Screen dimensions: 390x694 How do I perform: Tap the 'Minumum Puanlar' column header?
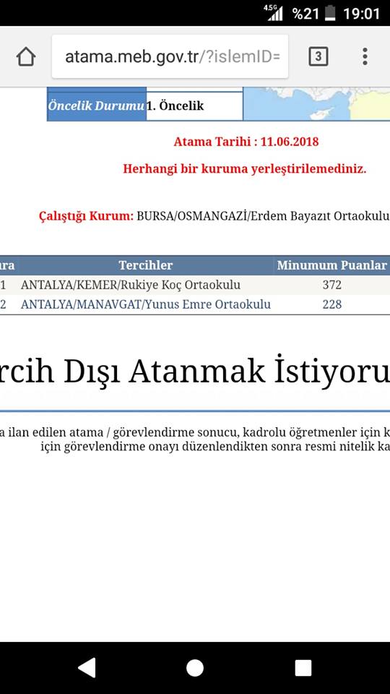pyautogui.click(x=331, y=265)
